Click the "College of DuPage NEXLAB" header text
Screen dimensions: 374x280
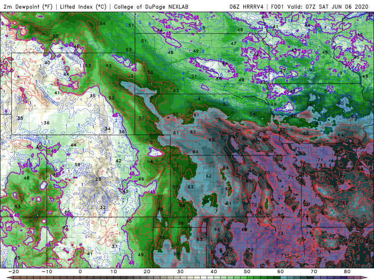point(151,7)
